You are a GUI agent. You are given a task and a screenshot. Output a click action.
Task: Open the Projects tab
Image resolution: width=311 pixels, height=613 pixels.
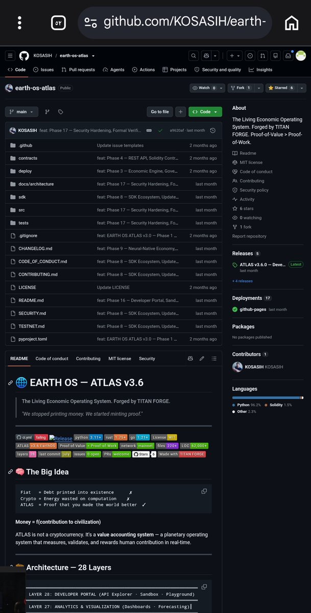(x=175, y=69)
